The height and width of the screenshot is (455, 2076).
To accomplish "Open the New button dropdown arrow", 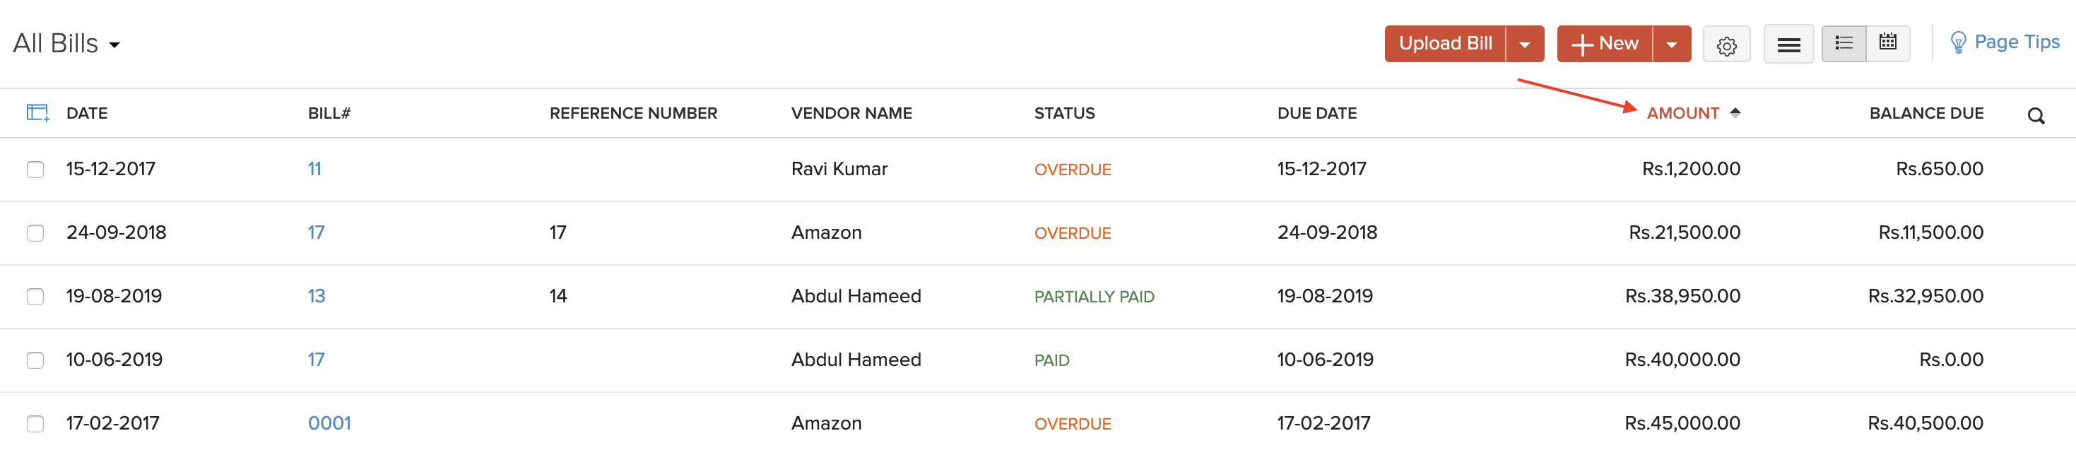I will click(1671, 45).
